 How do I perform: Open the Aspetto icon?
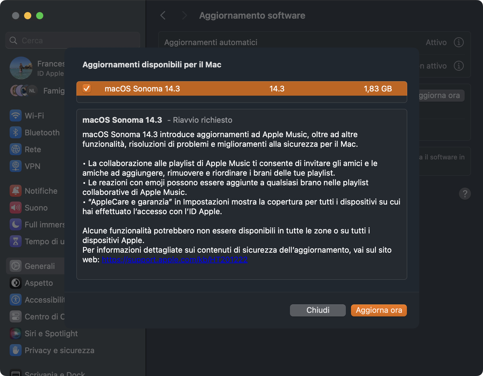tap(16, 283)
